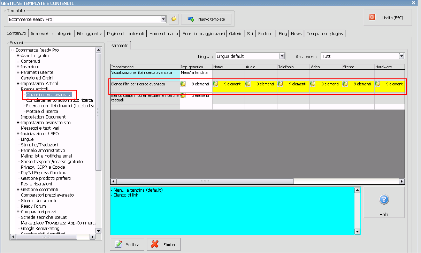Open Elenco filtri icon in Hardware column
Image resolution: width=421 pixels, height=253 pixels.
377,84
